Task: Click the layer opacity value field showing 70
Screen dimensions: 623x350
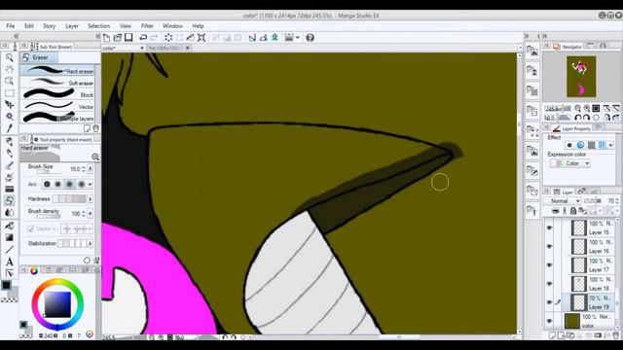Action: [610, 201]
